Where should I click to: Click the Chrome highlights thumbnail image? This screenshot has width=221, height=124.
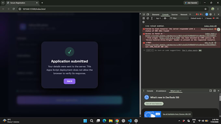[152, 114]
